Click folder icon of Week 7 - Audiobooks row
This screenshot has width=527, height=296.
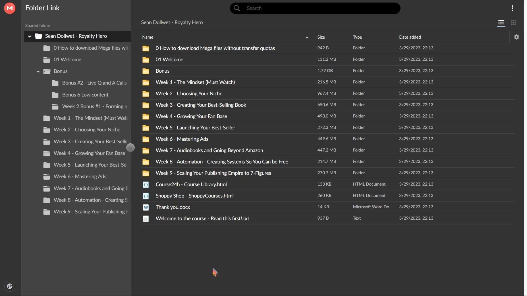[146, 151]
